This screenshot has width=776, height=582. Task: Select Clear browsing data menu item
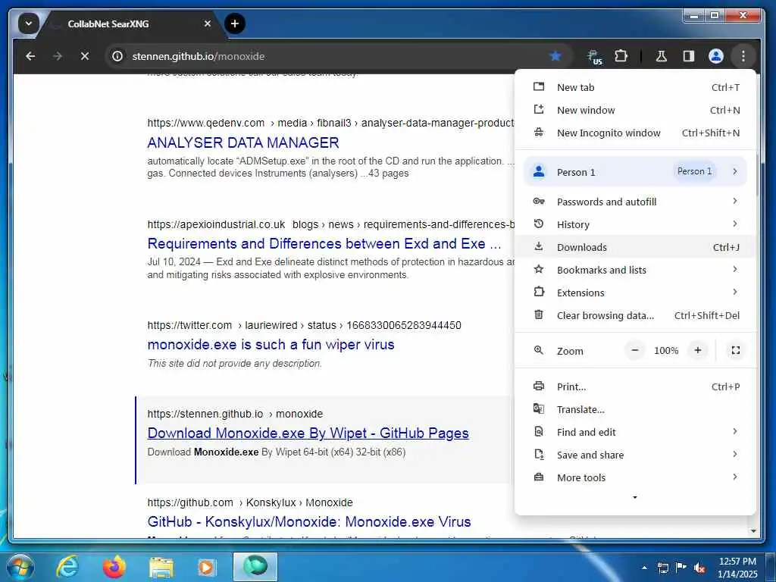(x=636, y=315)
